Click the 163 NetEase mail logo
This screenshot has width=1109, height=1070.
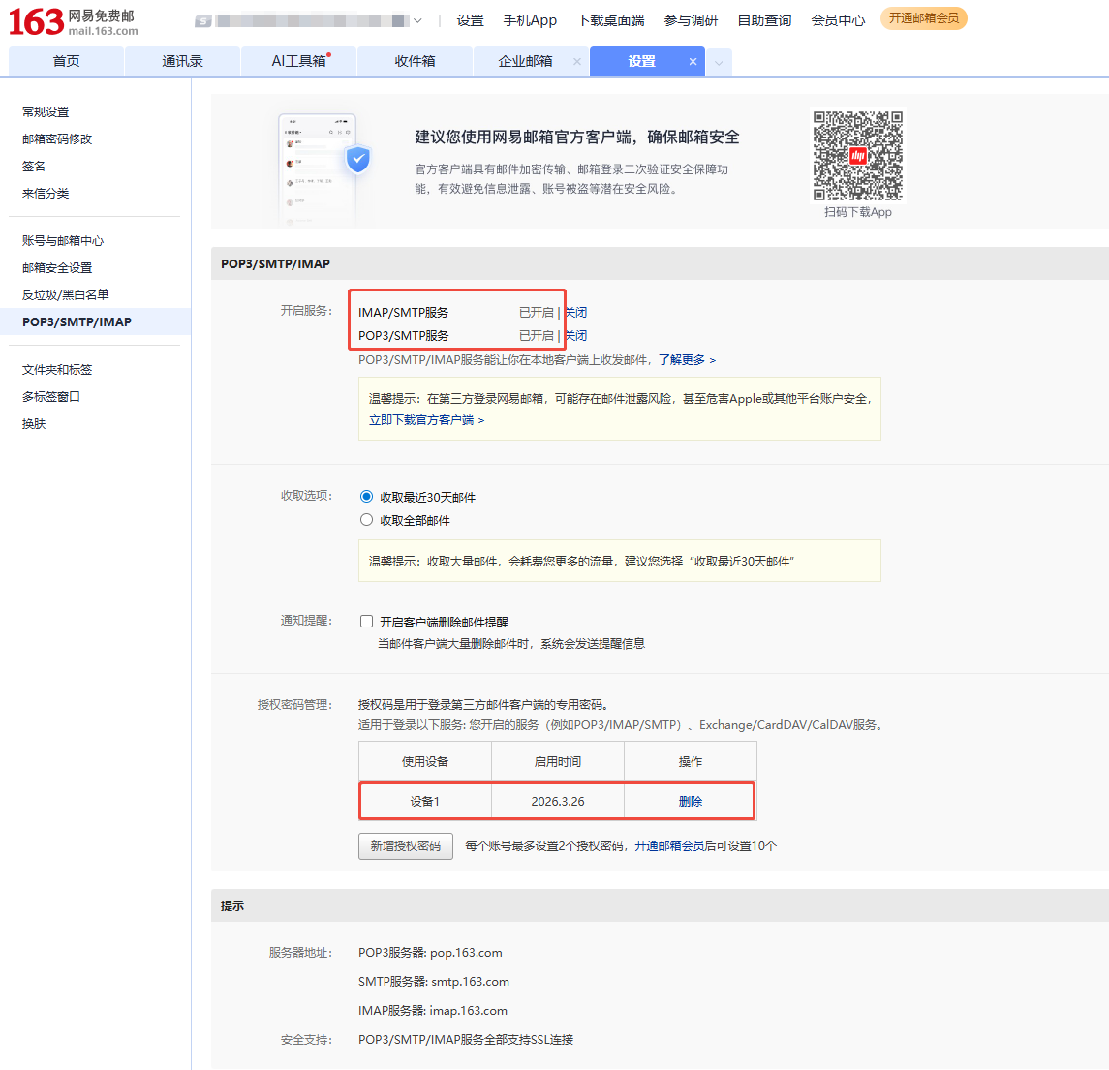(73, 21)
